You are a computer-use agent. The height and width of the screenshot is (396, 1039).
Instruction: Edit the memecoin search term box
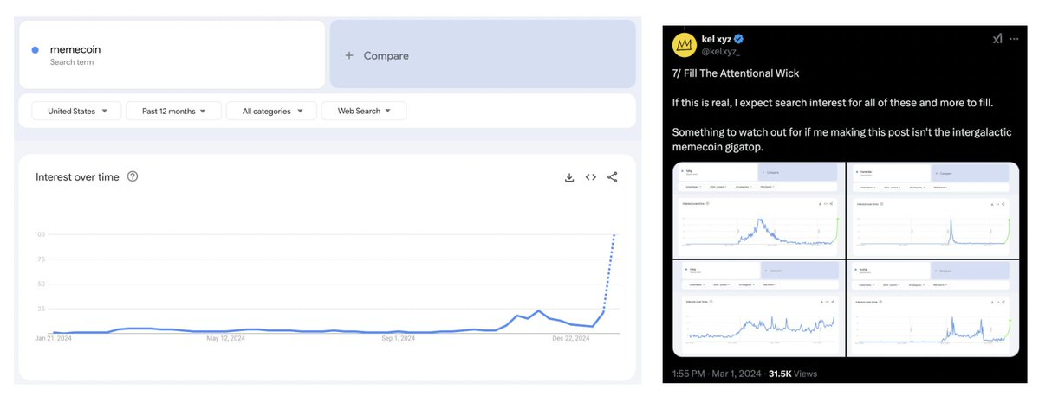point(172,54)
